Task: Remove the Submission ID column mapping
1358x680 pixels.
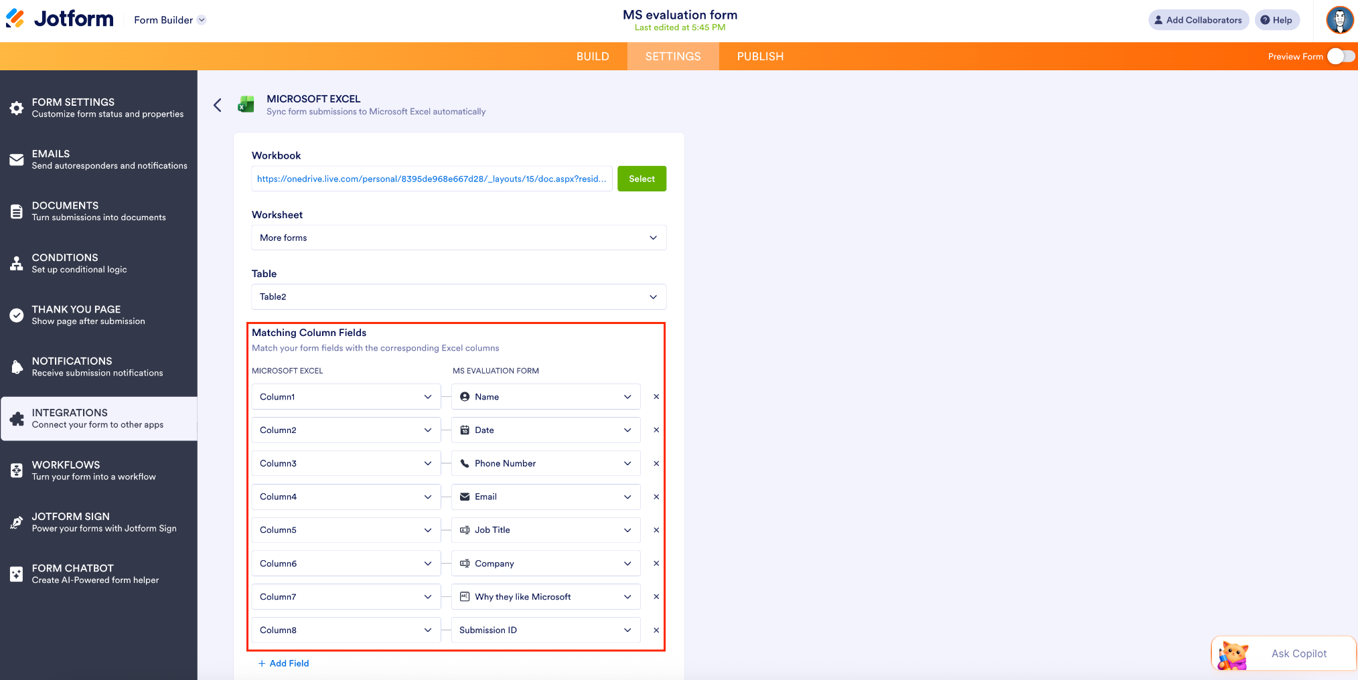Action: (656, 630)
